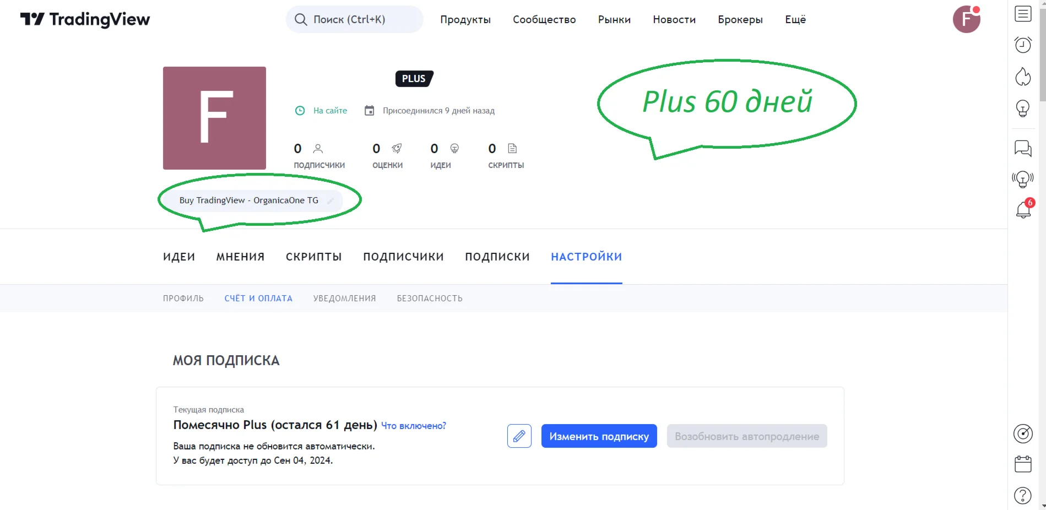1046x510 pixels.
Task: Click the ПОДПИСЧИКИ counter label
Action: click(319, 165)
